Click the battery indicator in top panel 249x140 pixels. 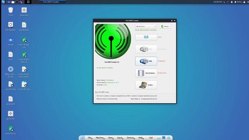tap(238, 2)
